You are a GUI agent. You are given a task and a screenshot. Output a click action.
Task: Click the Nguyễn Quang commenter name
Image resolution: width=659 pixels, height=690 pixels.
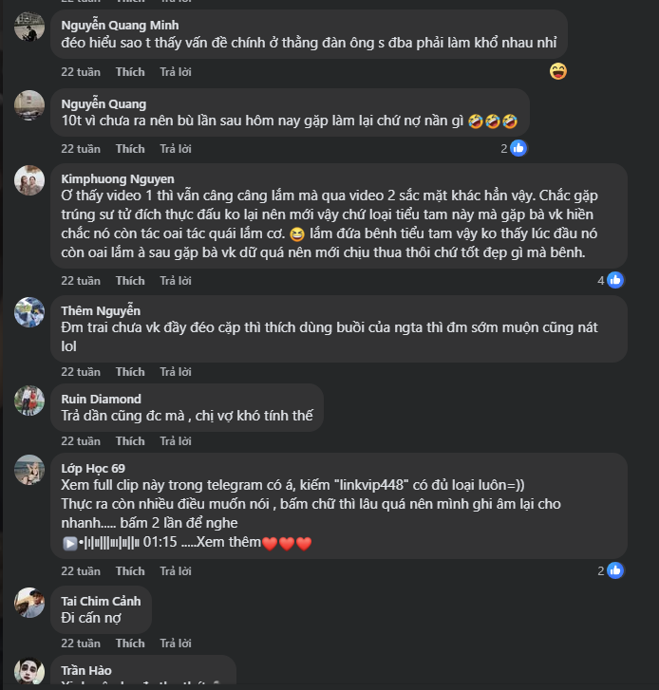pos(104,103)
